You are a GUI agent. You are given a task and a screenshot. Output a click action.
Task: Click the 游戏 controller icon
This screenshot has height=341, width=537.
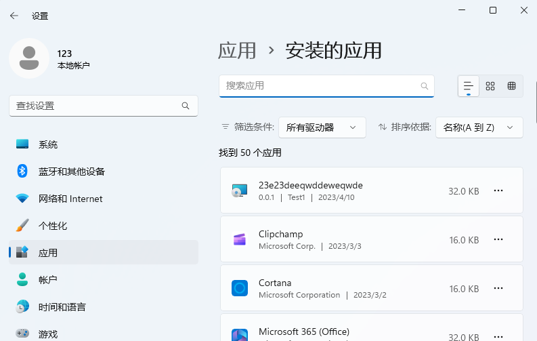coord(22,333)
